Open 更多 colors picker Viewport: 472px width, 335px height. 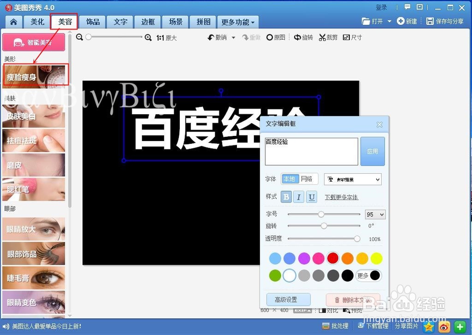(x=369, y=276)
